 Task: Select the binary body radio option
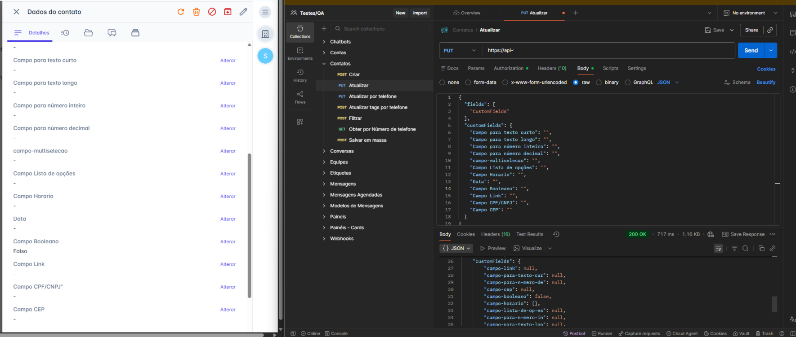599,83
